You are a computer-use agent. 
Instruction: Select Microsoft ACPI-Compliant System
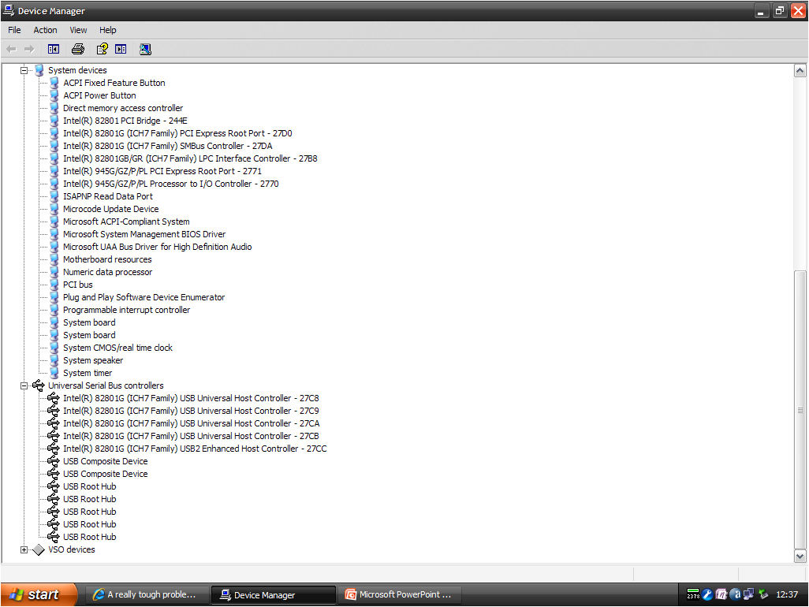[x=126, y=222]
